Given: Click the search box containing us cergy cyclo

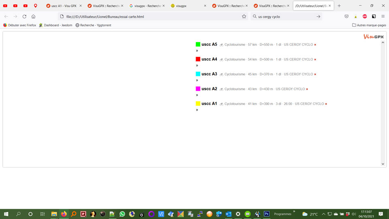Looking at the screenshot, I should coord(284,17).
